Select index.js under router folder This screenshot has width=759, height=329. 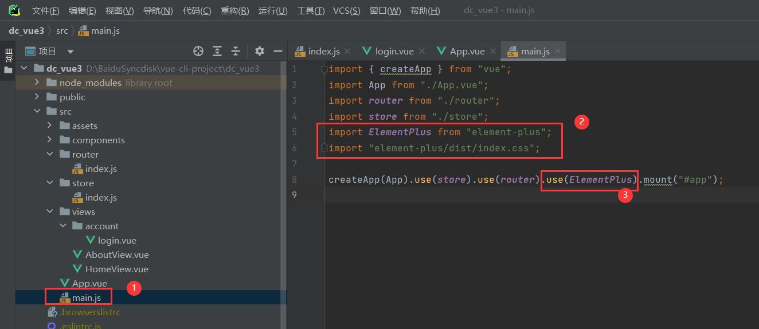point(101,169)
